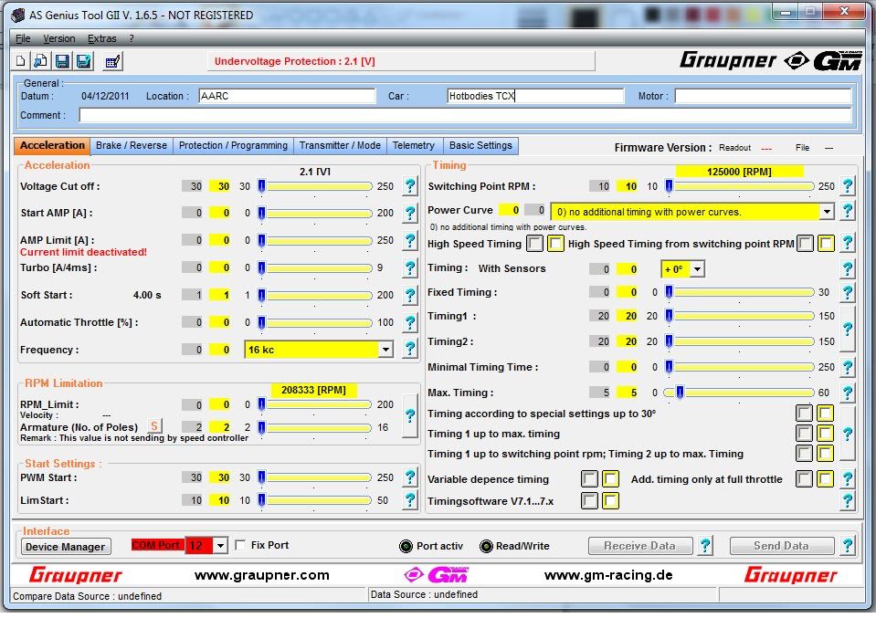Click the www.gm-racing.de link
Image resolution: width=876 pixels, height=639 pixels.
(x=608, y=575)
